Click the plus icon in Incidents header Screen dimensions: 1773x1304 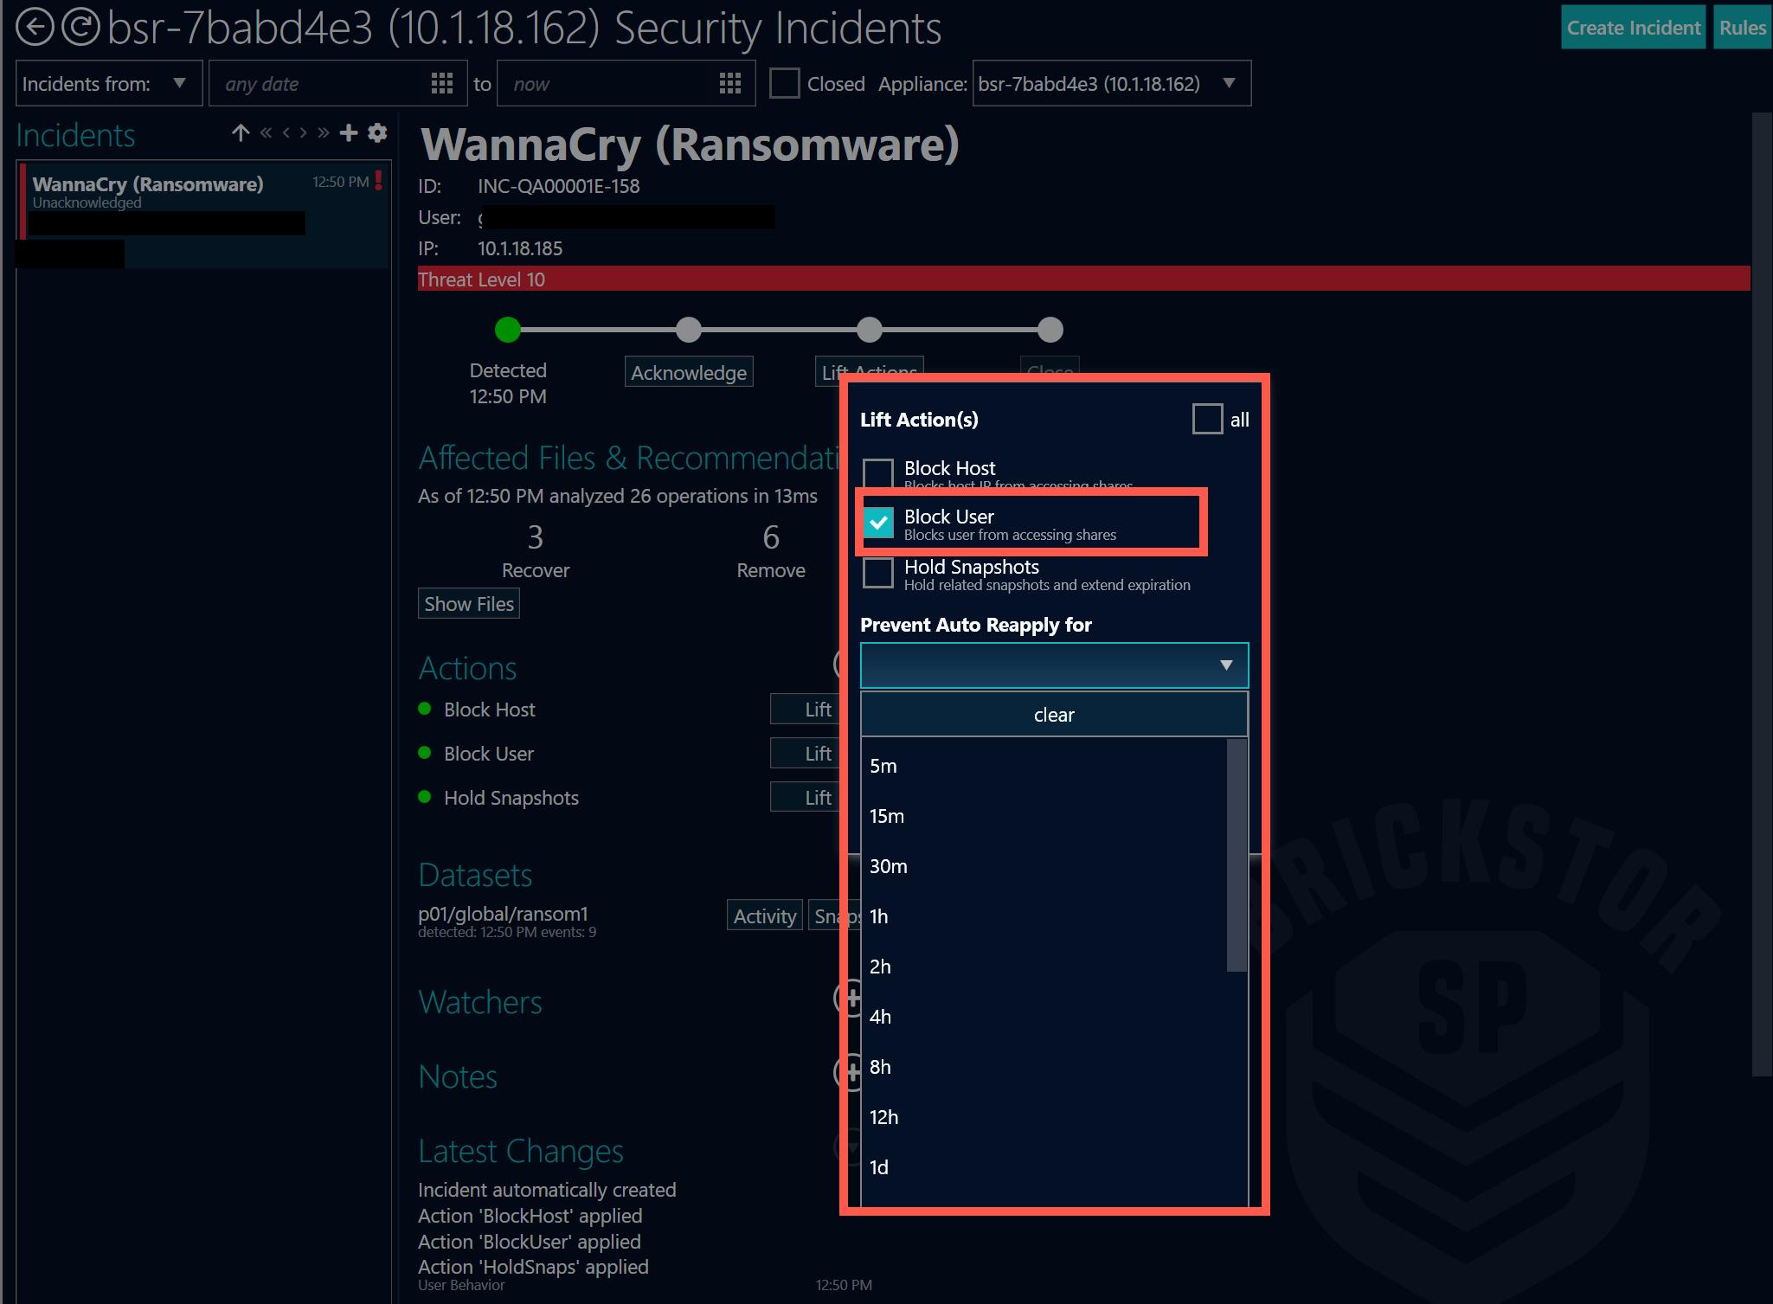click(x=349, y=133)
